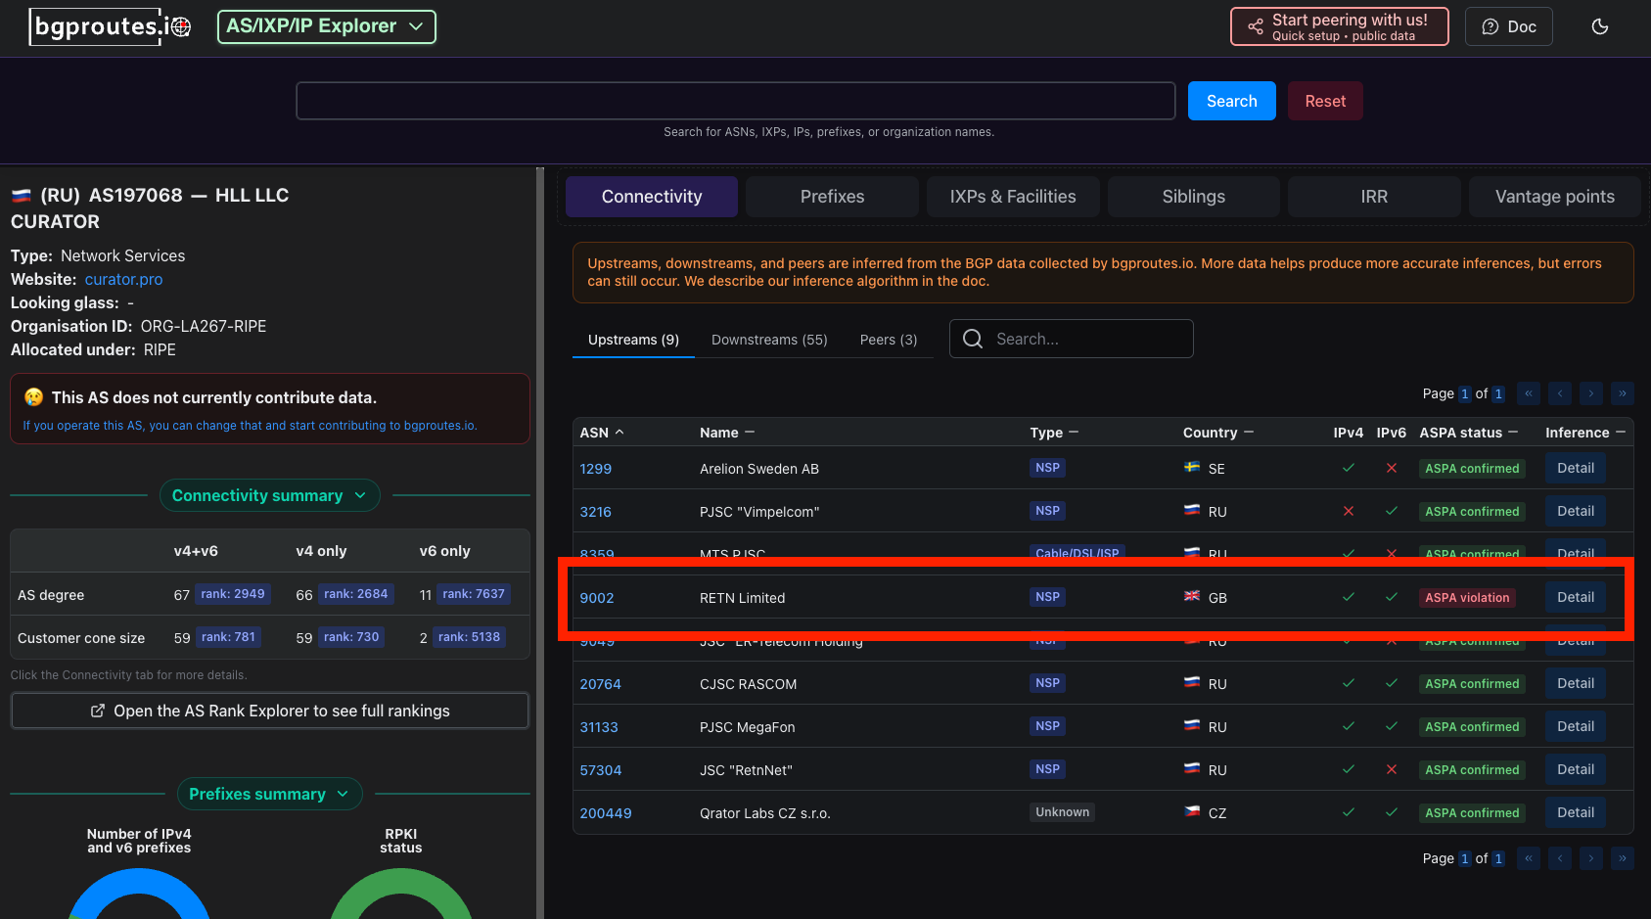Open the curator.pro website link
The height and width of the screenshot is (919, 1651).
[123, 279]
